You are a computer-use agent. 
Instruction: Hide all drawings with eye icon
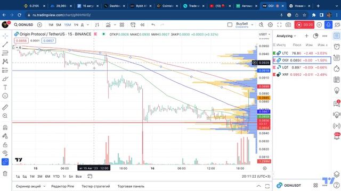tap(5, 153)
